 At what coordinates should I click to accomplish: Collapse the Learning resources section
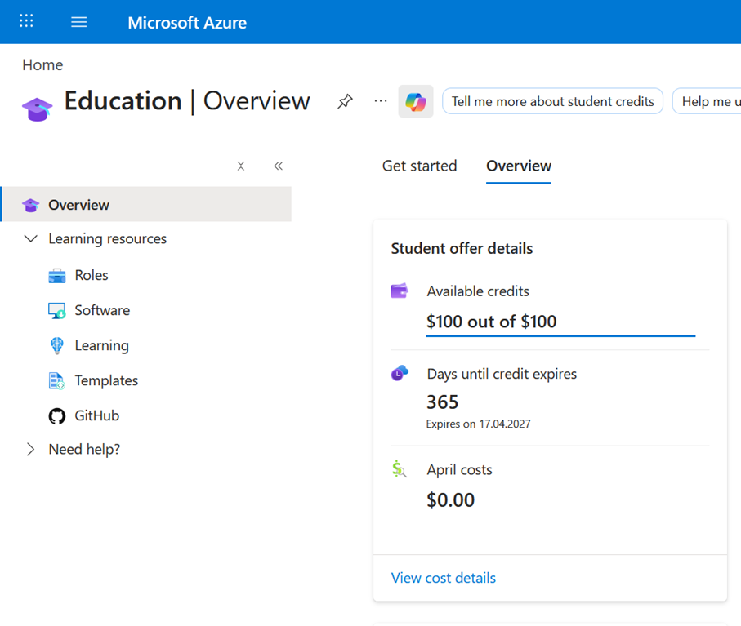pos(31,238)
